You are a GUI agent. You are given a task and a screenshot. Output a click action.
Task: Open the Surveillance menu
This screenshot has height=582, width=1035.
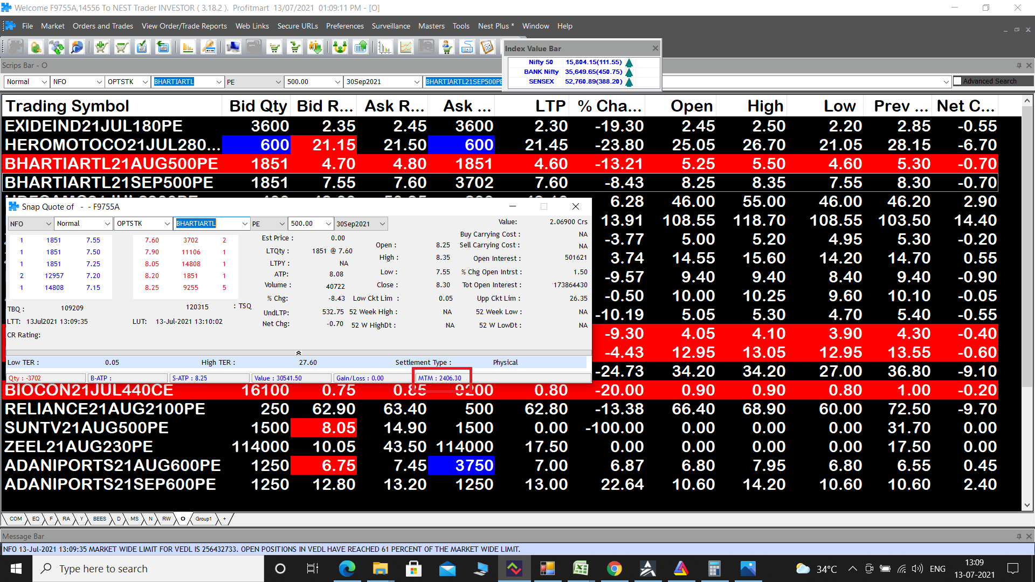tap(391, 26)
